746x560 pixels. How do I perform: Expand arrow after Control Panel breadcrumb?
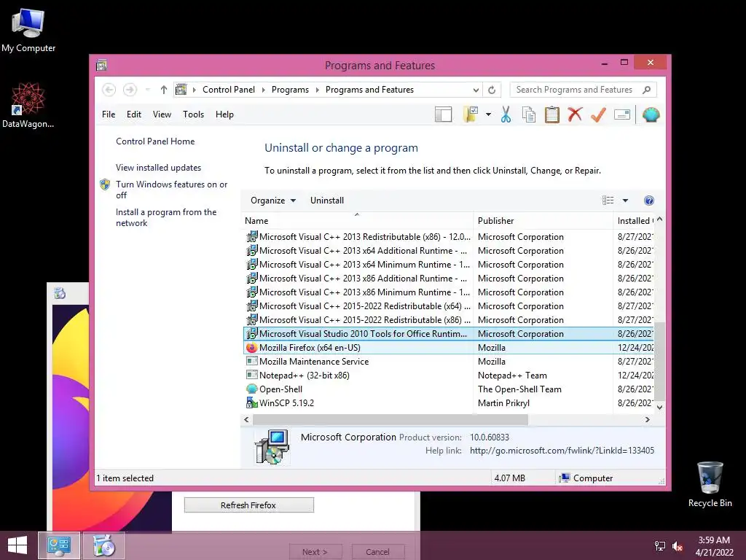(264, 90)
